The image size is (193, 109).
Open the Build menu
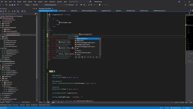(x=25, y=2)
